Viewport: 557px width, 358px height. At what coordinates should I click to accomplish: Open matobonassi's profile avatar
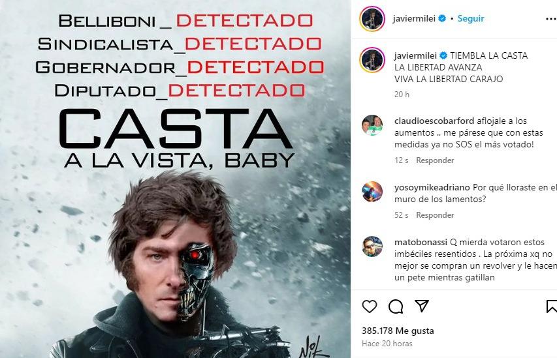click(x=372, y=246)
